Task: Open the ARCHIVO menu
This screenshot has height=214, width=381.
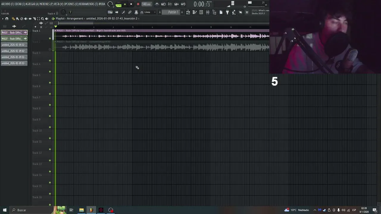Action: [7, 4]
